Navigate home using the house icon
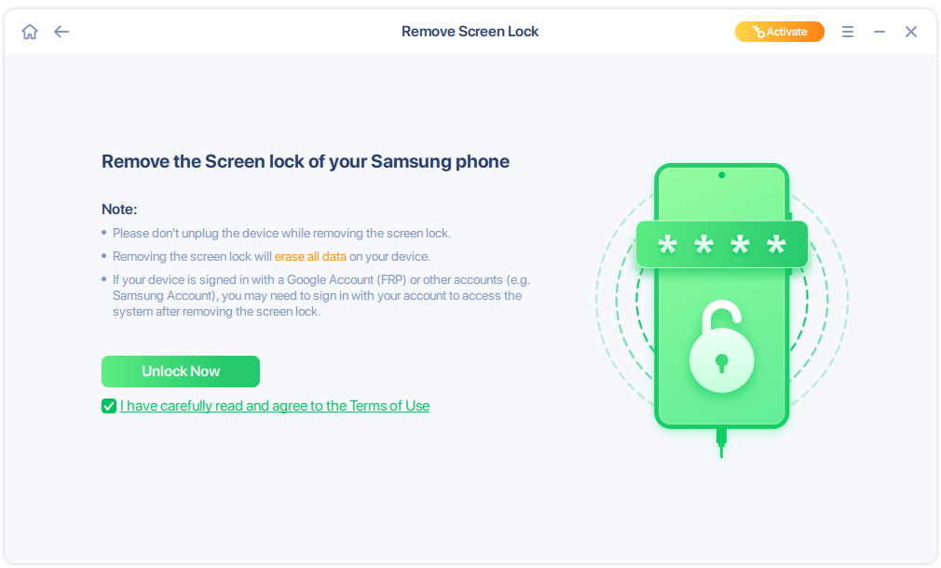The width and height of the screenshot is (941, 568). pyautogui.click(x=29, y=31)
